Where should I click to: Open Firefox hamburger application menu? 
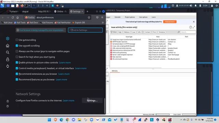pos(102,17)
